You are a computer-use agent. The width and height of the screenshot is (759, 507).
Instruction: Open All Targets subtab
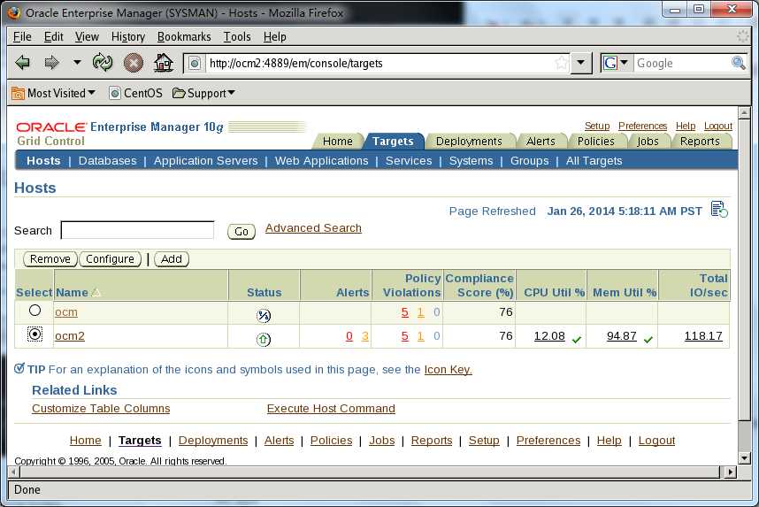click(x=594, y=161)
